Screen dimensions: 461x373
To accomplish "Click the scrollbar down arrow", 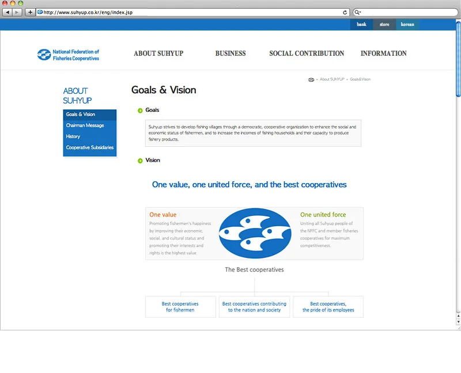I will (458, 322).
